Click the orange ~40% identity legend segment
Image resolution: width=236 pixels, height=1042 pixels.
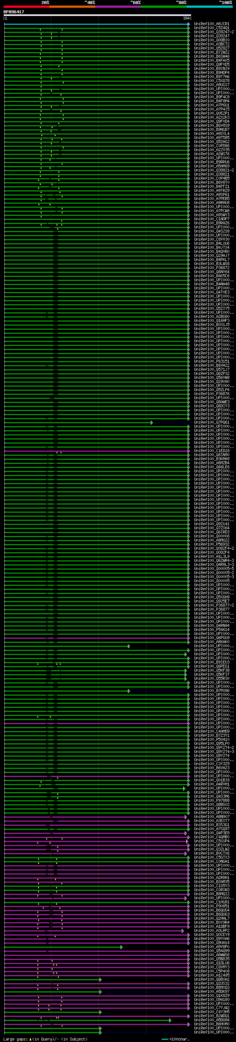[x=72, y=7]
